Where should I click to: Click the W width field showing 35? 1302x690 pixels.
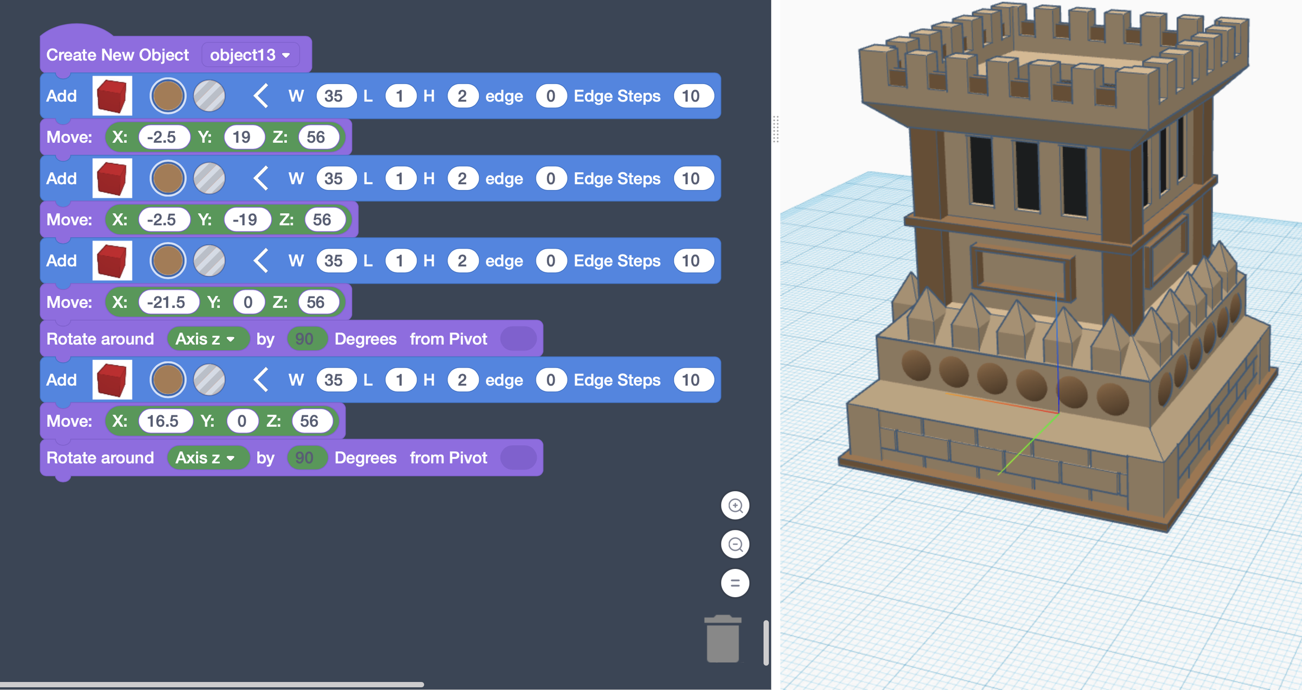pyautogui.click(x=336, y=96)
